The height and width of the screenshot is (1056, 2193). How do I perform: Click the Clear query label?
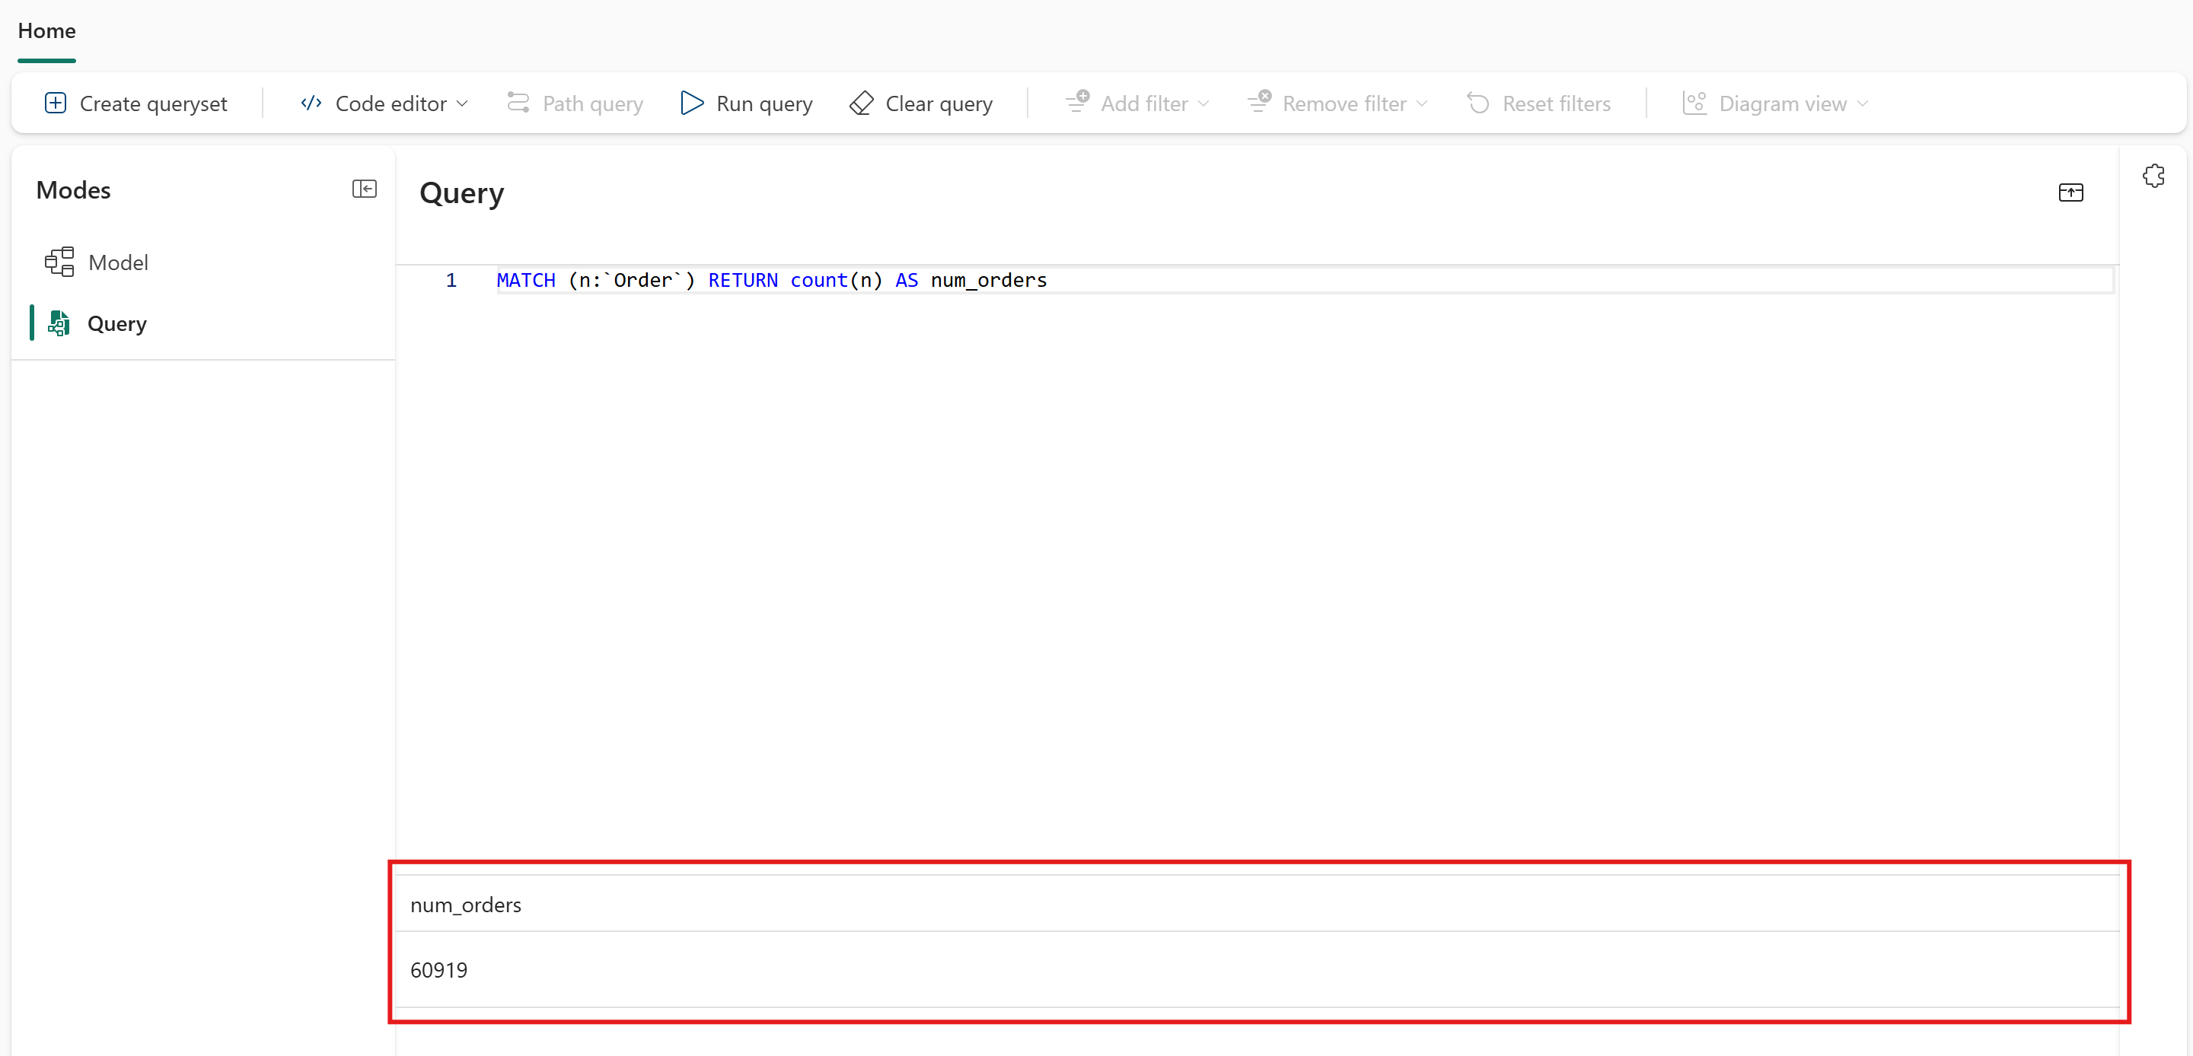939,103
